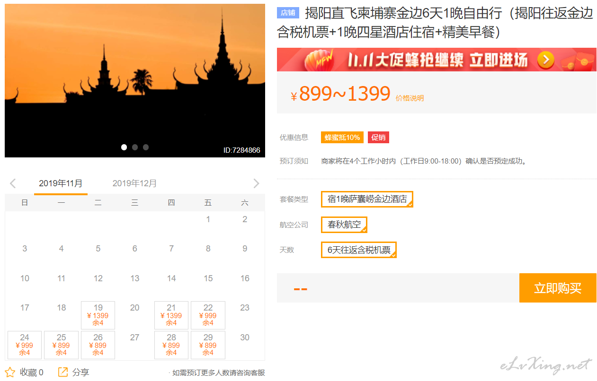Image resolution: width=597 pixels, height=381 pixels.
Task: Click the red 促销 promotion tag
Action: [x=378, y=138]
